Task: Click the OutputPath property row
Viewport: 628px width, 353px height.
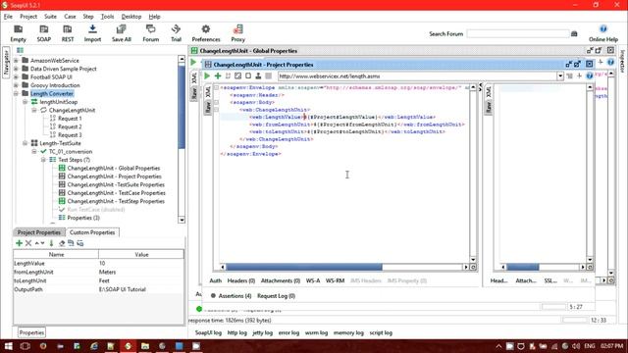Action: click(98, 289)
